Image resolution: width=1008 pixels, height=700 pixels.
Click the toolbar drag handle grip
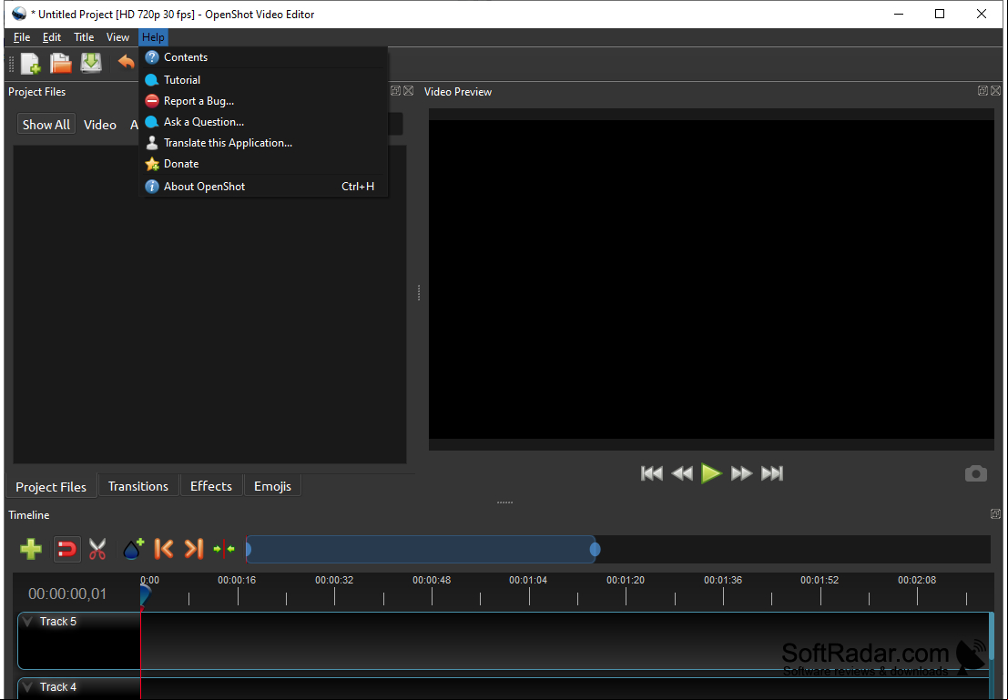(x=12, y=63)
